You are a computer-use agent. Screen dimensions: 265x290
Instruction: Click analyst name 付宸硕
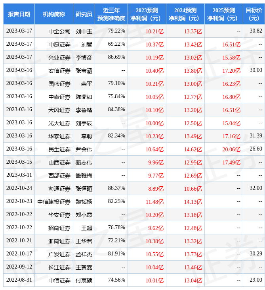click(x=84, y=280)
